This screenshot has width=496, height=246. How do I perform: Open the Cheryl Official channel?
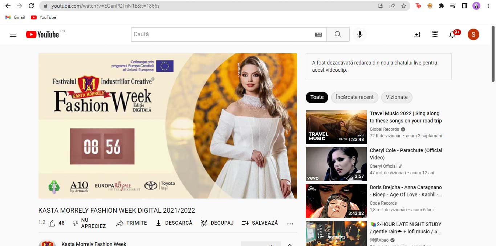click(383, 166)
